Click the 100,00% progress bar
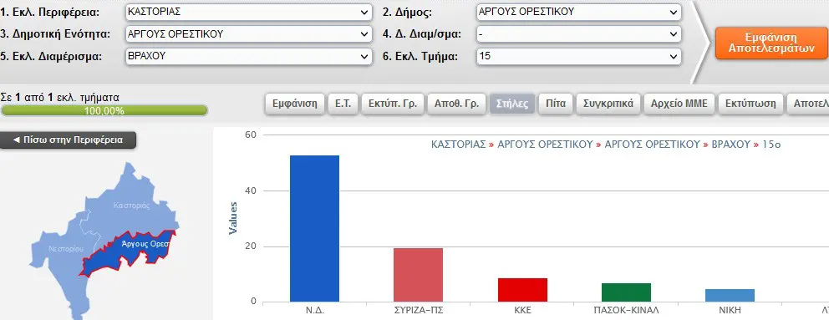This screenshot has width=829, height=320. click(x=104, y=110)
